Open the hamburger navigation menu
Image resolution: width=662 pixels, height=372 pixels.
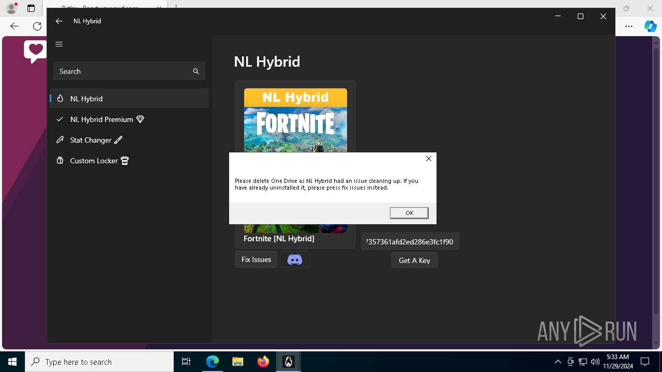pos(59,44)
